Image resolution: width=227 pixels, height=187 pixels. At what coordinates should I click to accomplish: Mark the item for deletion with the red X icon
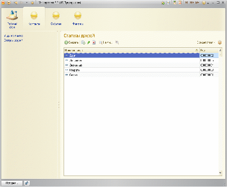94,42
